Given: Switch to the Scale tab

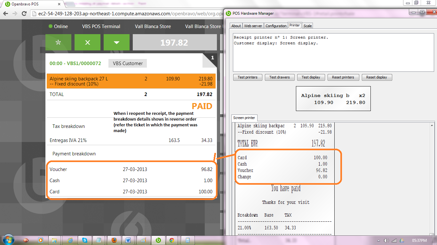Looking at the screenshot, I should pyautogui.click(x=307, y=26).
